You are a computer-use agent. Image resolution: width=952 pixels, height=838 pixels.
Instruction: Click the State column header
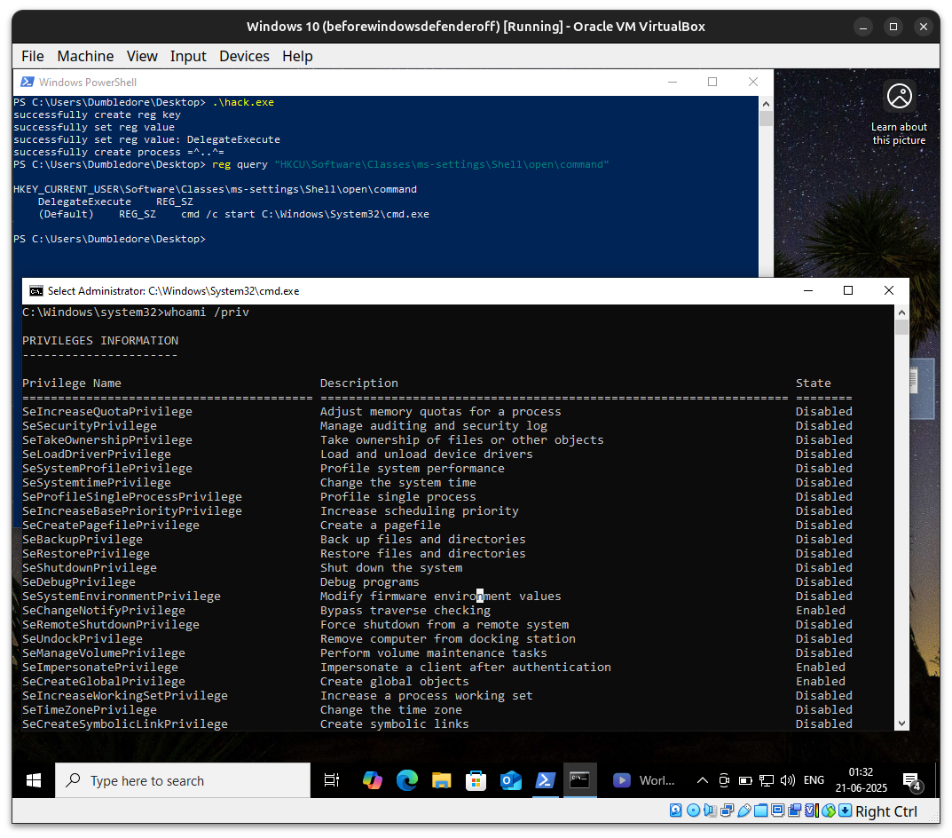813,383
